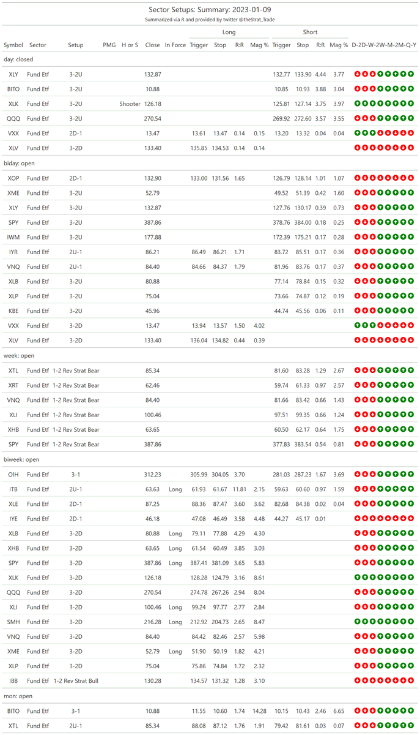The image size is (420, 735).
Task: Click the 'Long' column group header
Action: 229,32
